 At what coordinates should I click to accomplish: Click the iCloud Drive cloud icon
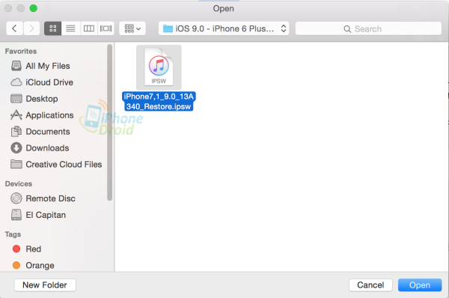pyautogui.click(x=16, y=82)
